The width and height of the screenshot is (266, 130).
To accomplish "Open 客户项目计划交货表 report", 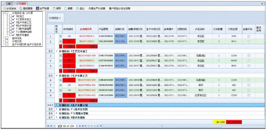I will 119,9.
